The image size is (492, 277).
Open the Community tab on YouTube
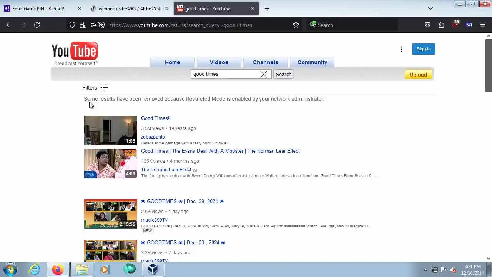312,62
